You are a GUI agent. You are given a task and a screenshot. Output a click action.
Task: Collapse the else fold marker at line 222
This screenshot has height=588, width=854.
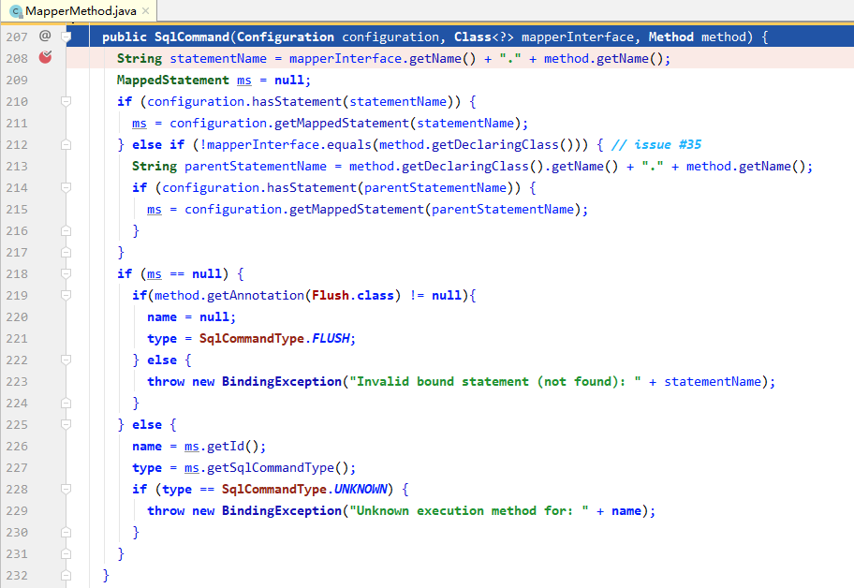[66, 360]
